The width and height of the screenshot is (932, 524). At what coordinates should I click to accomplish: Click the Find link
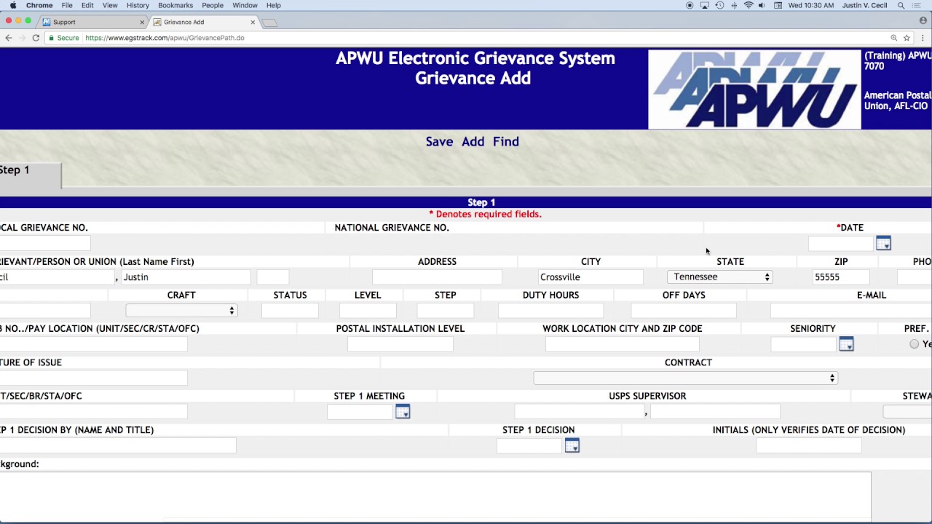[506, 142]
